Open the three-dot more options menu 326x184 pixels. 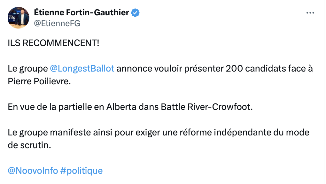click(310, 13)
